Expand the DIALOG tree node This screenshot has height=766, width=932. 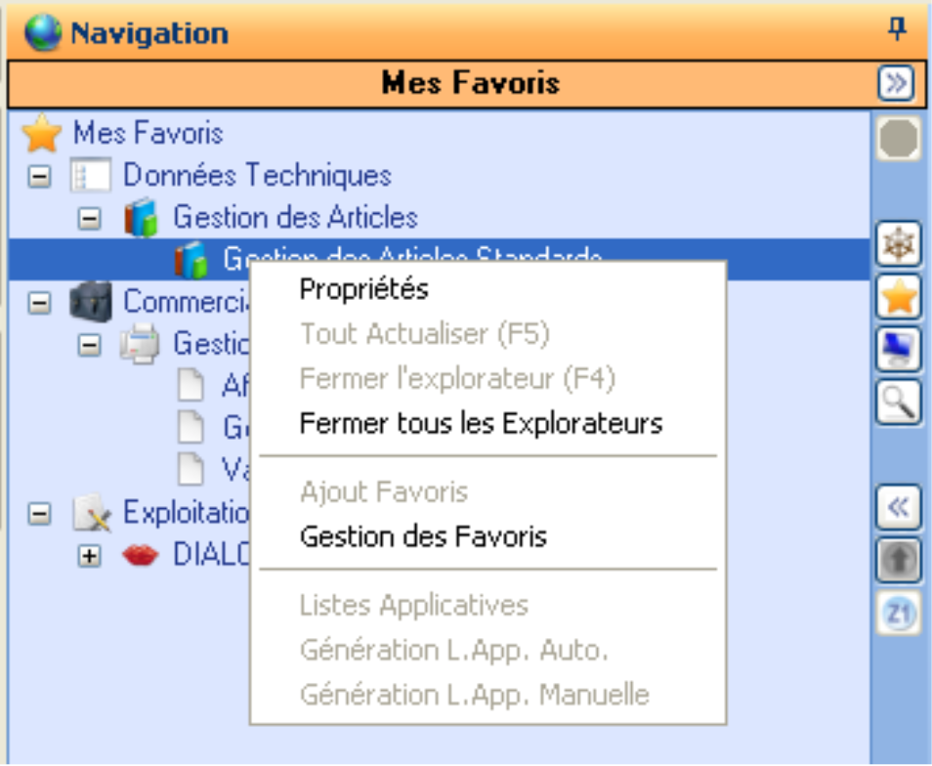coord(90,556)
